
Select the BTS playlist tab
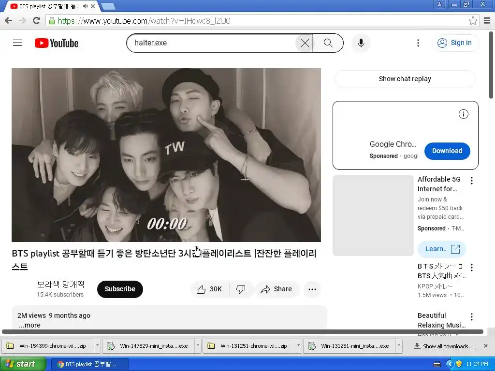(x=47, y=6)
